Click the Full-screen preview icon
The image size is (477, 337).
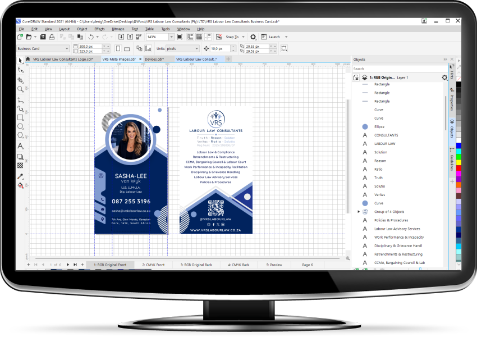point(180,37)
